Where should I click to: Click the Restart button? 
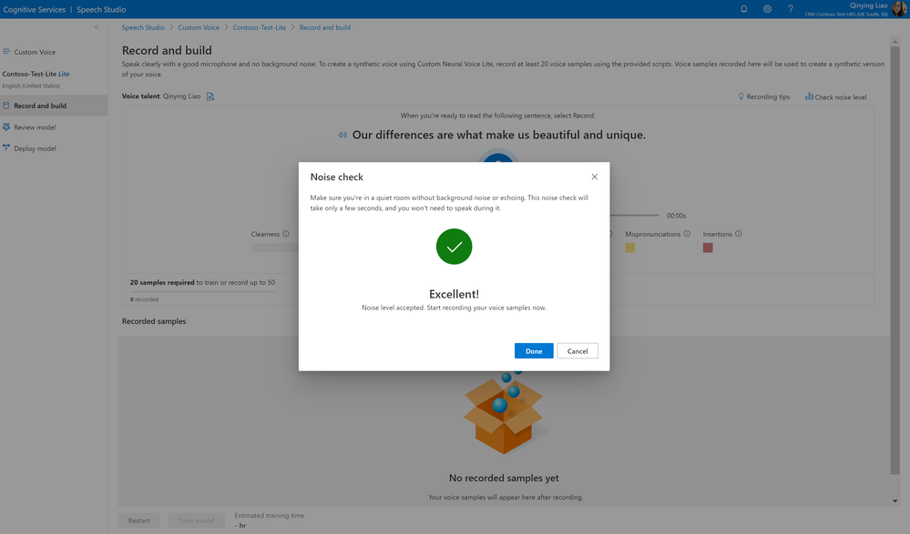(x=138, y=520)
